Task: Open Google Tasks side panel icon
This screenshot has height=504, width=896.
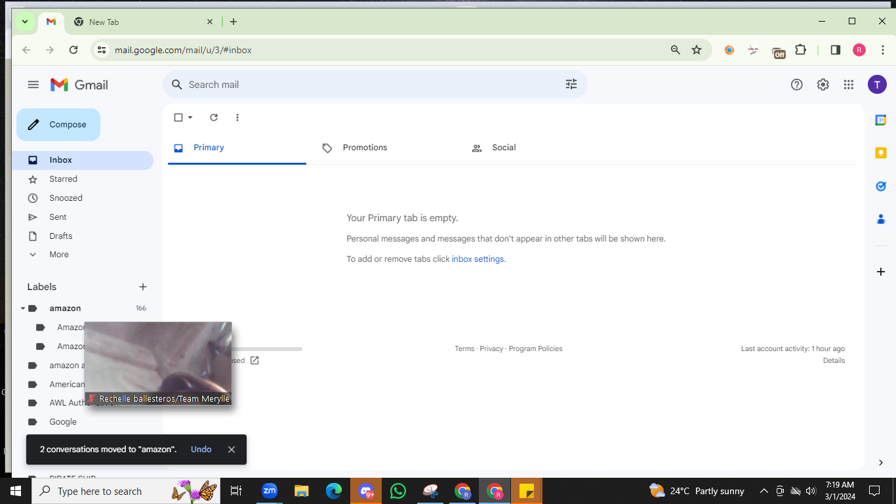Action: click(x=881, y=186)
